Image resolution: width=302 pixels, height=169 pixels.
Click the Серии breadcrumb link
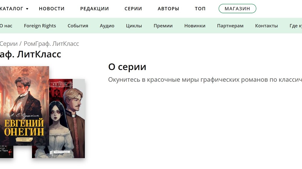[8, 44]
